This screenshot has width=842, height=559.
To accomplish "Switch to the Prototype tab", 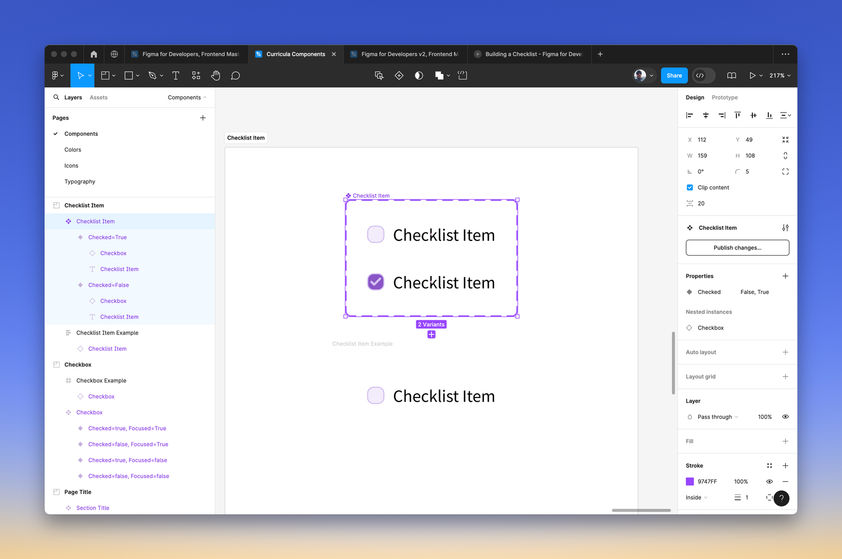I will 725,97.
